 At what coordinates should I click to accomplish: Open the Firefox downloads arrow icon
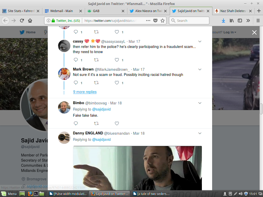223,21
